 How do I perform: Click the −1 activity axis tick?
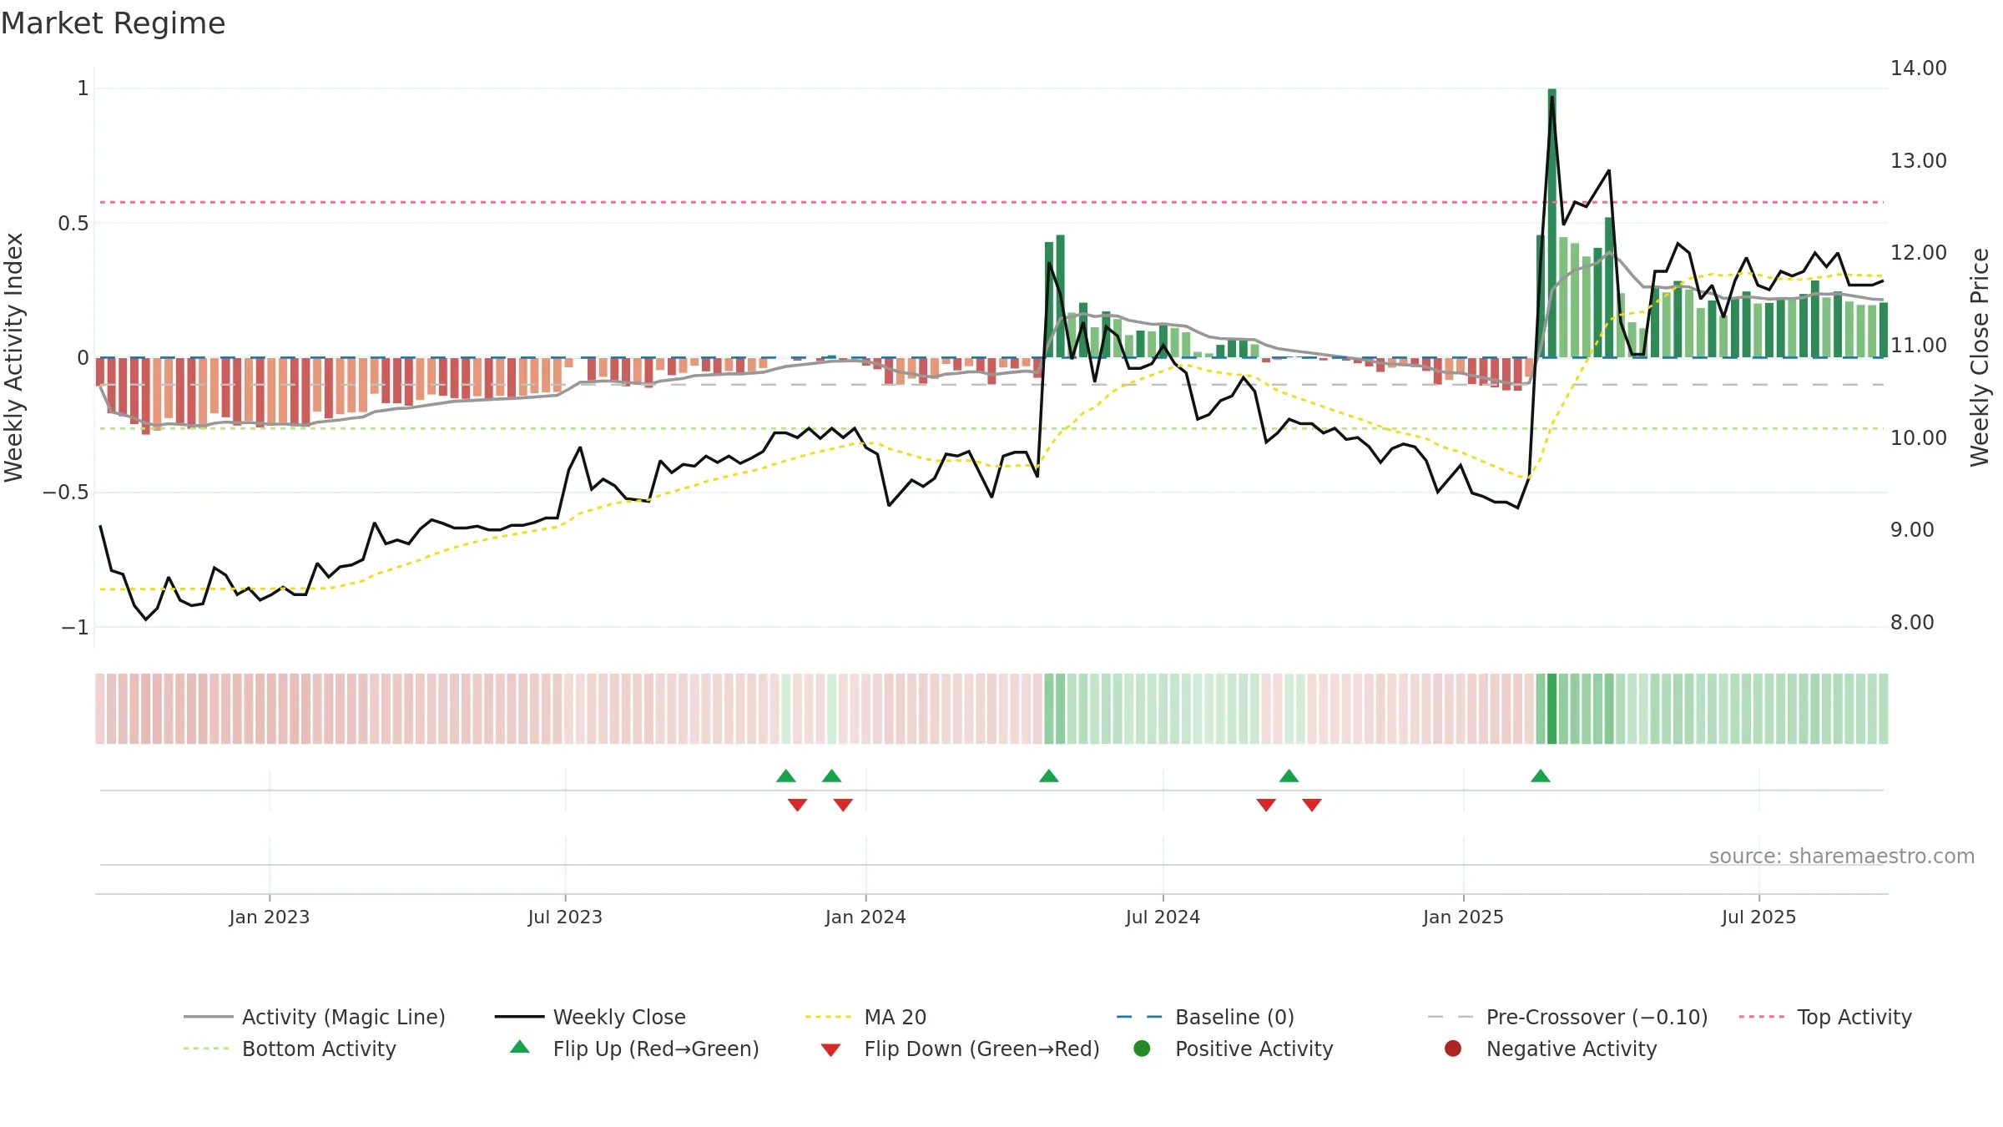coord(75,627)
